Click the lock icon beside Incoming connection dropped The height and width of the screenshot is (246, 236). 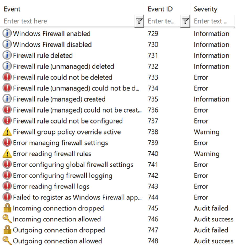[x=7, y=208]
